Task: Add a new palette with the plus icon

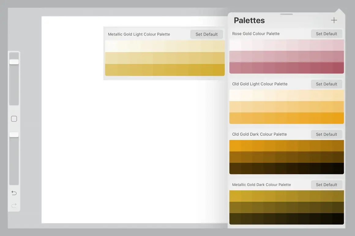Action: [x=334, y=20]
